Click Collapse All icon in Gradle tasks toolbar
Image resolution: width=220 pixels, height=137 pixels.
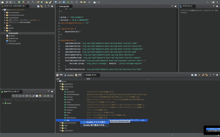196,75
